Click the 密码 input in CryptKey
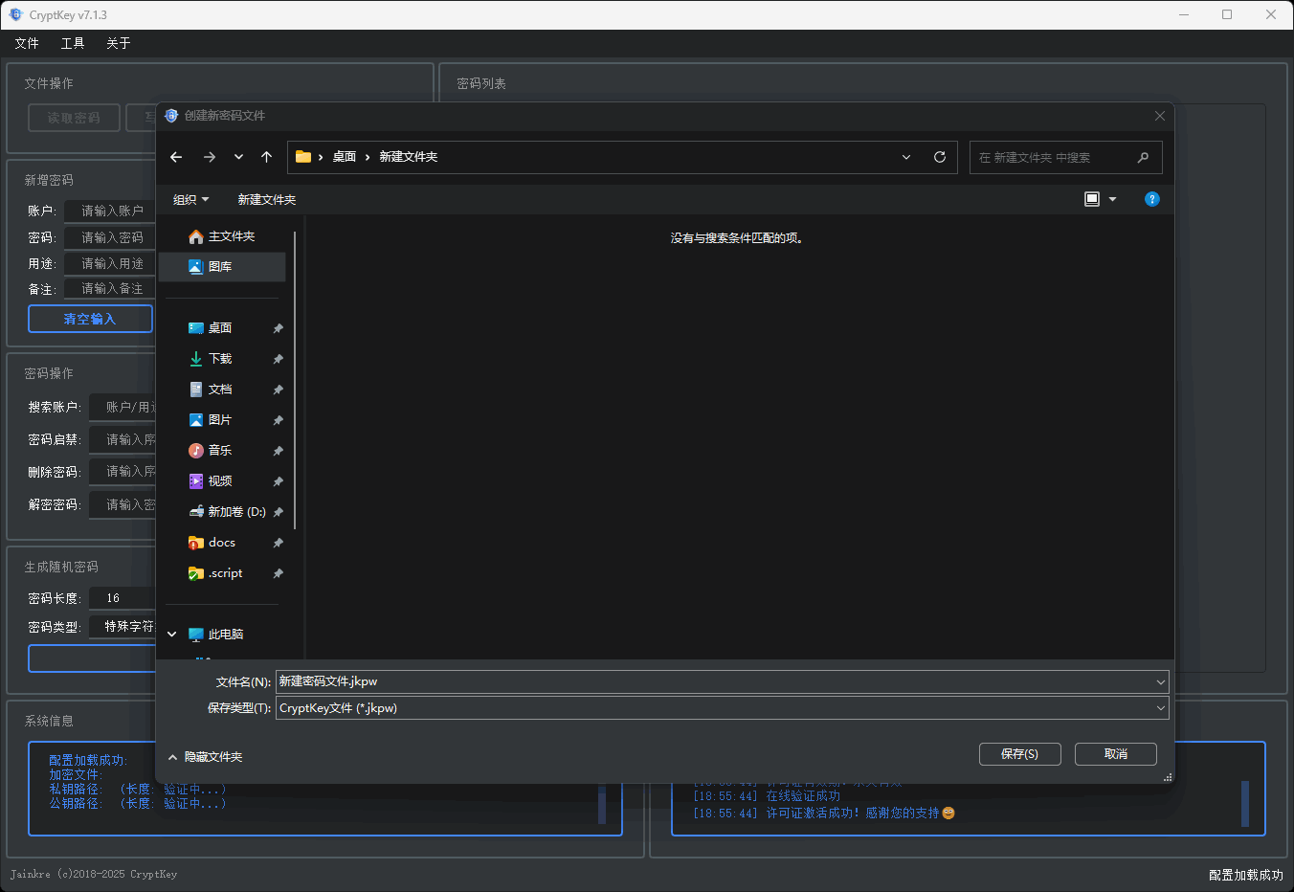The width and height of the screenshot is (1294, 892). point(109,237)
